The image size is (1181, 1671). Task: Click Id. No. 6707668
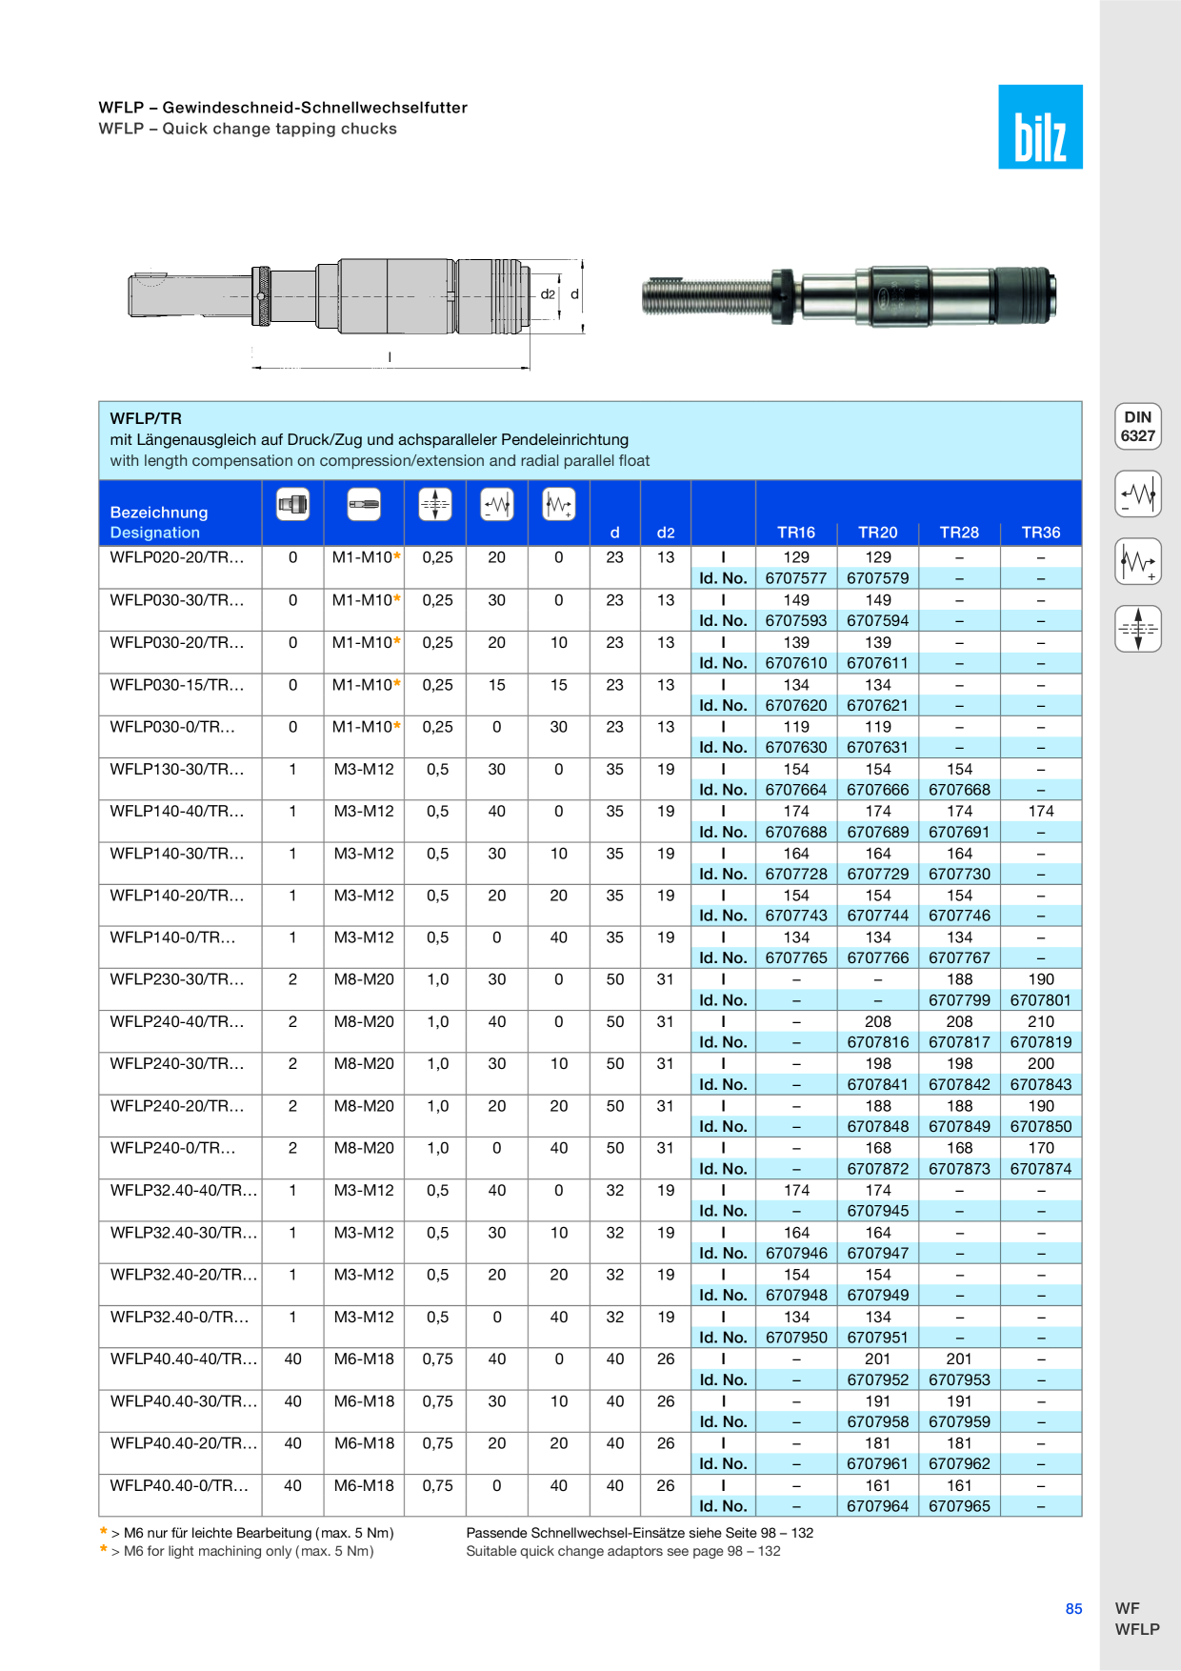coord(959,790)
